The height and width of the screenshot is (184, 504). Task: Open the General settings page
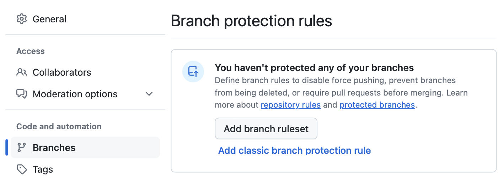click(x=49, y=19)
